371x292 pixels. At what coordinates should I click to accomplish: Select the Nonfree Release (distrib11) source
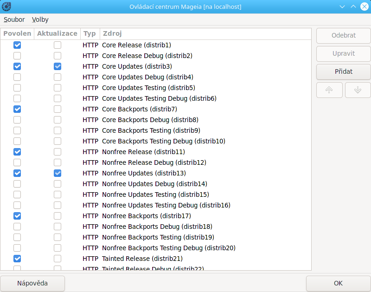(156, 152)
